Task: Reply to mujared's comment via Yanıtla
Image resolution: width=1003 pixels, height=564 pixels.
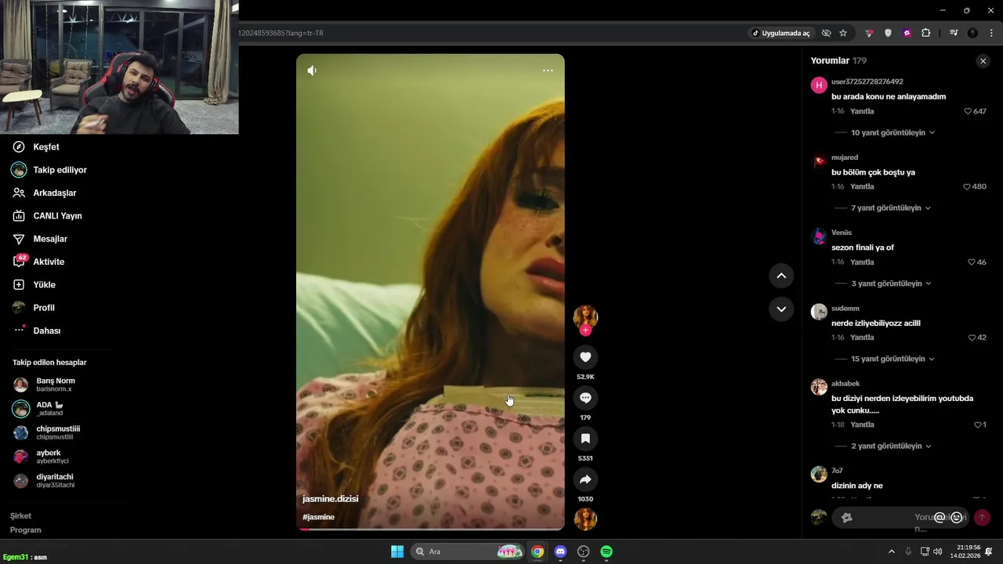Action: (862, 186)
